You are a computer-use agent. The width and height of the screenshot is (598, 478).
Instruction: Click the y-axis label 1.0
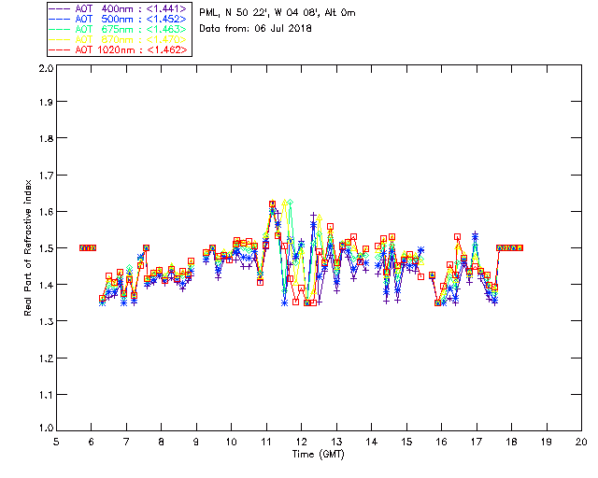pyautogui.click(x=46, y=428)
